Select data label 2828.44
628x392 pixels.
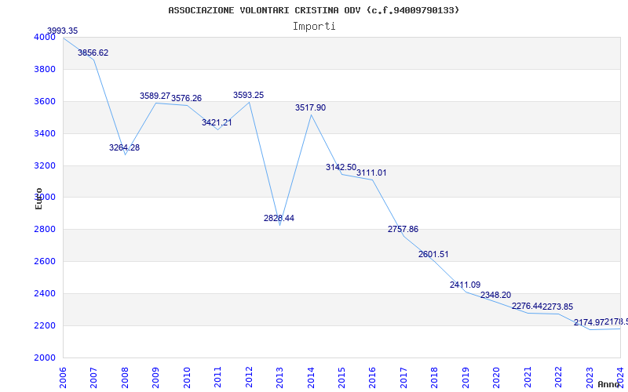pos(279,218)
